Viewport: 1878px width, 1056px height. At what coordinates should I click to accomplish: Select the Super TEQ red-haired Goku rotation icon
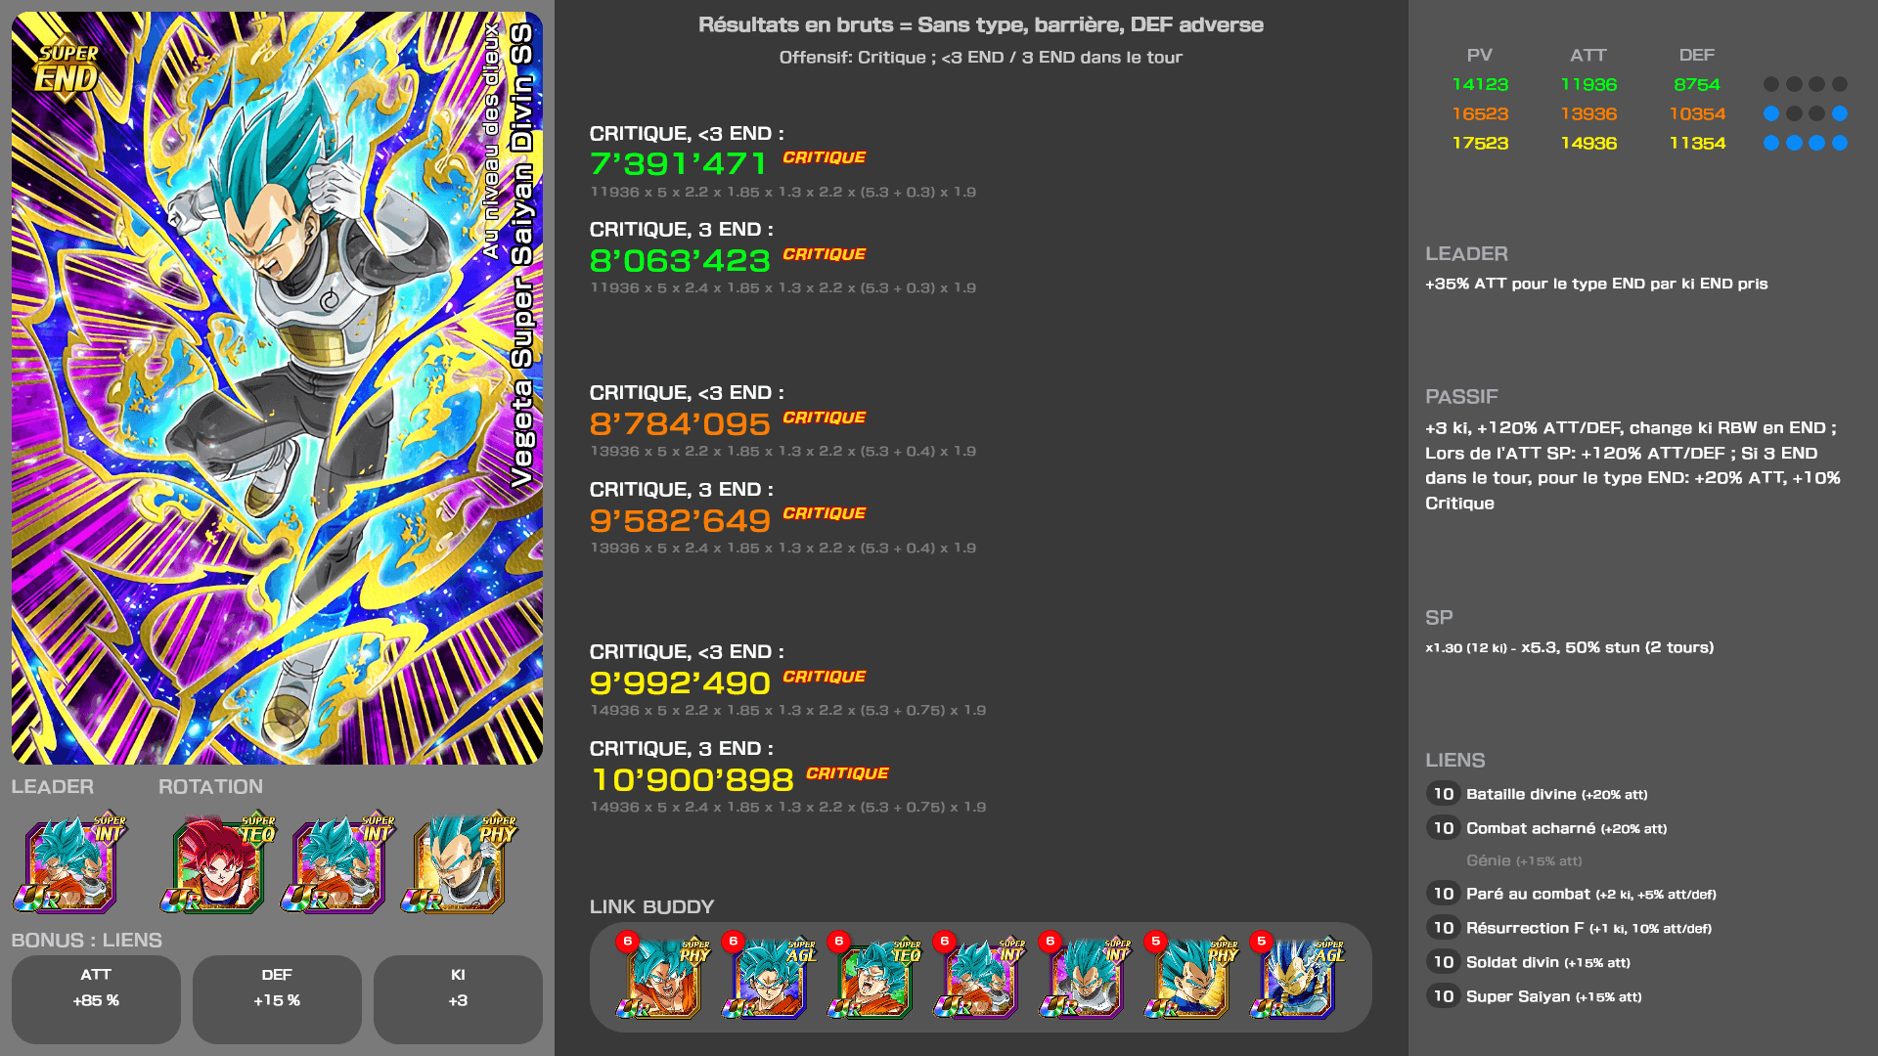(217, 864)
